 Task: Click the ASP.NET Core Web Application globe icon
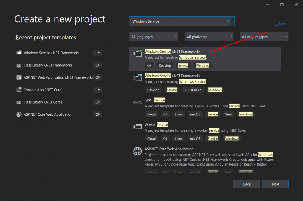[x=138, y=151]
